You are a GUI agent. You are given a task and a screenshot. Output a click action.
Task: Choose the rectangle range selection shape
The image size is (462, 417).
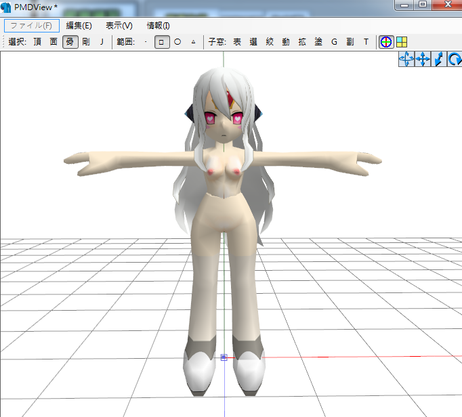point(161,42)
